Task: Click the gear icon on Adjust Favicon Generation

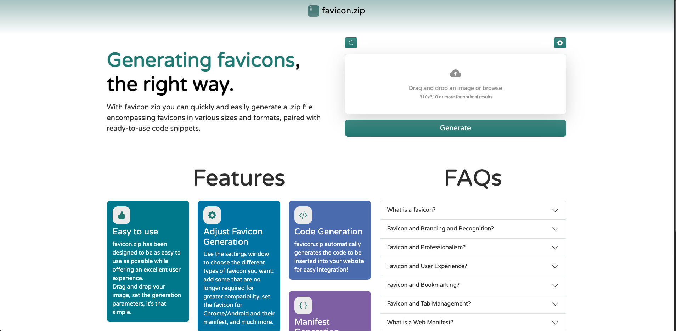Action: [212, 215]
